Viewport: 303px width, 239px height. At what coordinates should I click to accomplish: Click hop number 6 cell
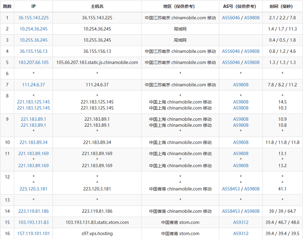point(7,73)
